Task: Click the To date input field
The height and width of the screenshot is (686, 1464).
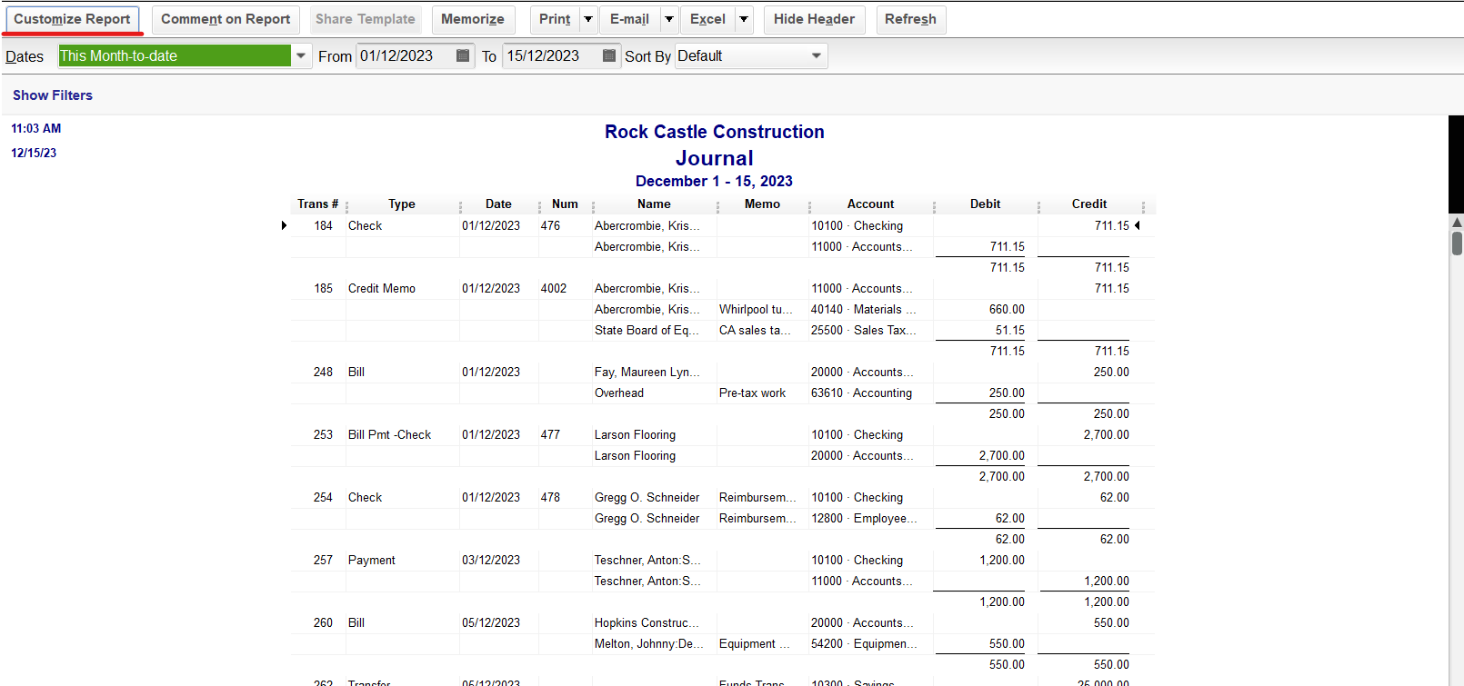Action: 550,56
